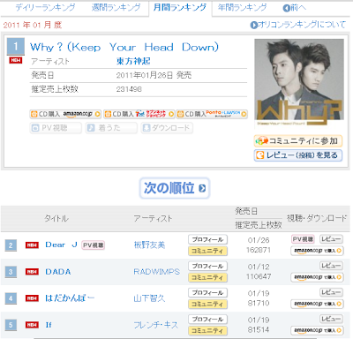Buy DADA on amazon.co.jp

pyautogui.click(x=317, y=277)
